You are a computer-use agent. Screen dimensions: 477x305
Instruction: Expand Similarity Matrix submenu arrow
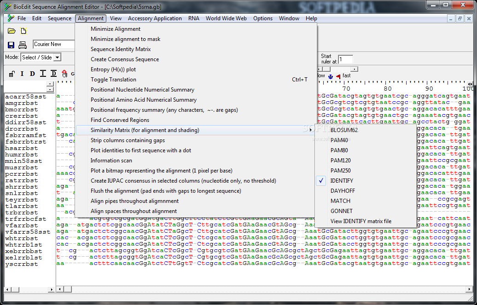pyautogui.click(x=311, y=130)
